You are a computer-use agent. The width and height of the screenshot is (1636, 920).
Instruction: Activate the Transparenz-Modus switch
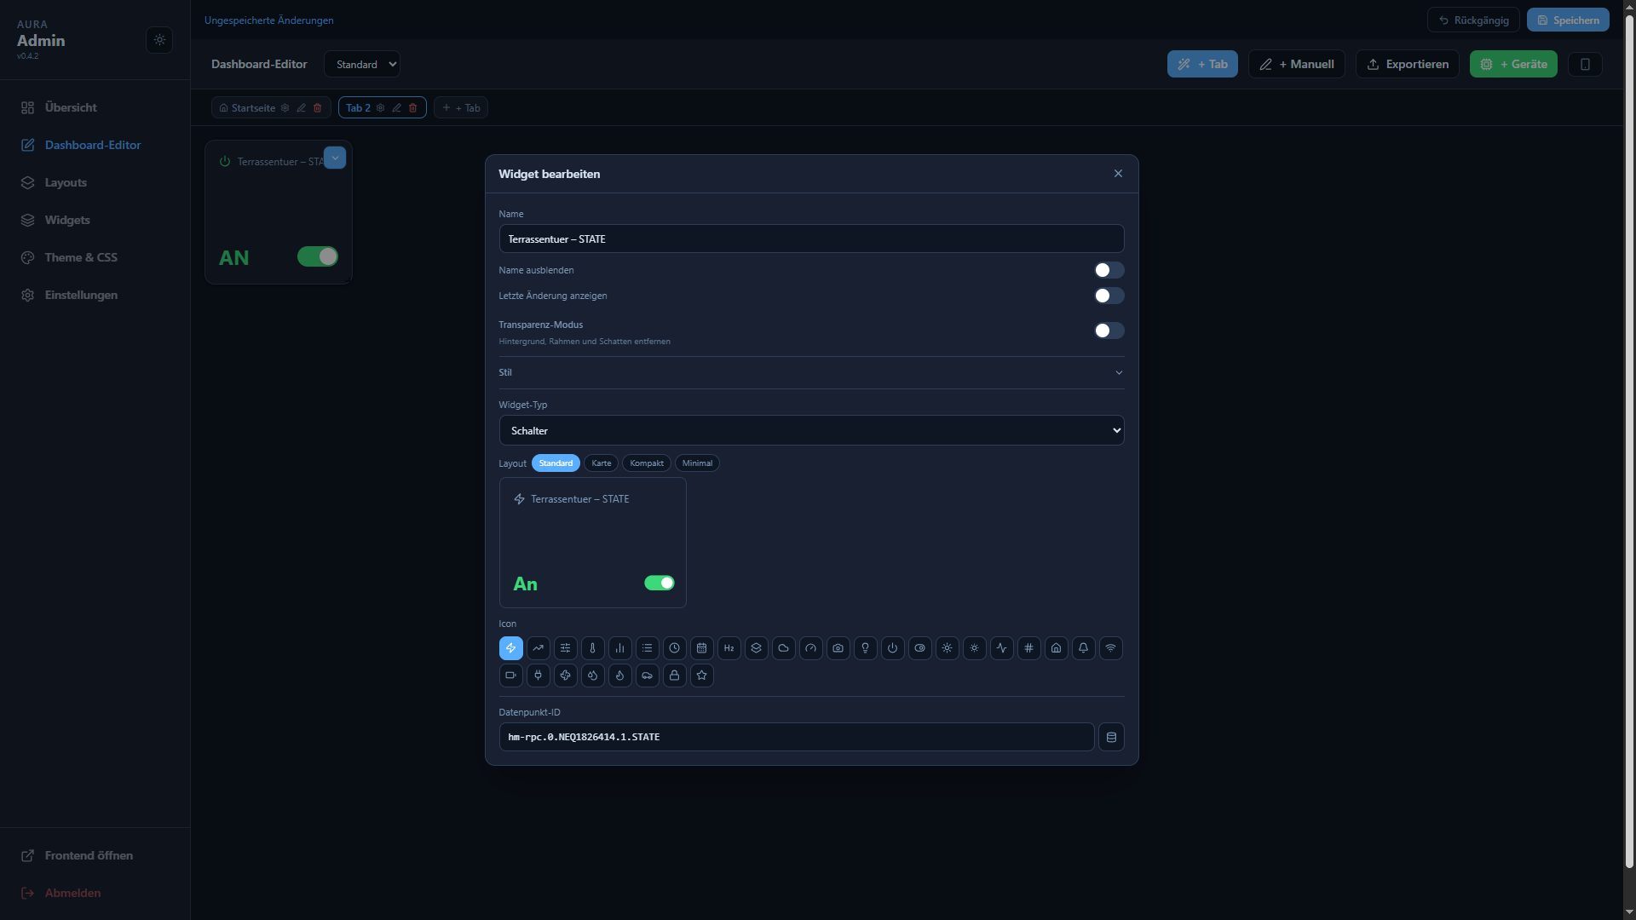pyautogui.click(x=1109, y=331)
